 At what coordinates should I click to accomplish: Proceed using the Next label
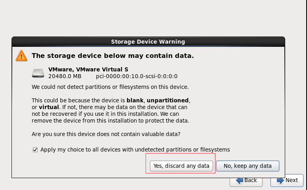click(292, 180)
